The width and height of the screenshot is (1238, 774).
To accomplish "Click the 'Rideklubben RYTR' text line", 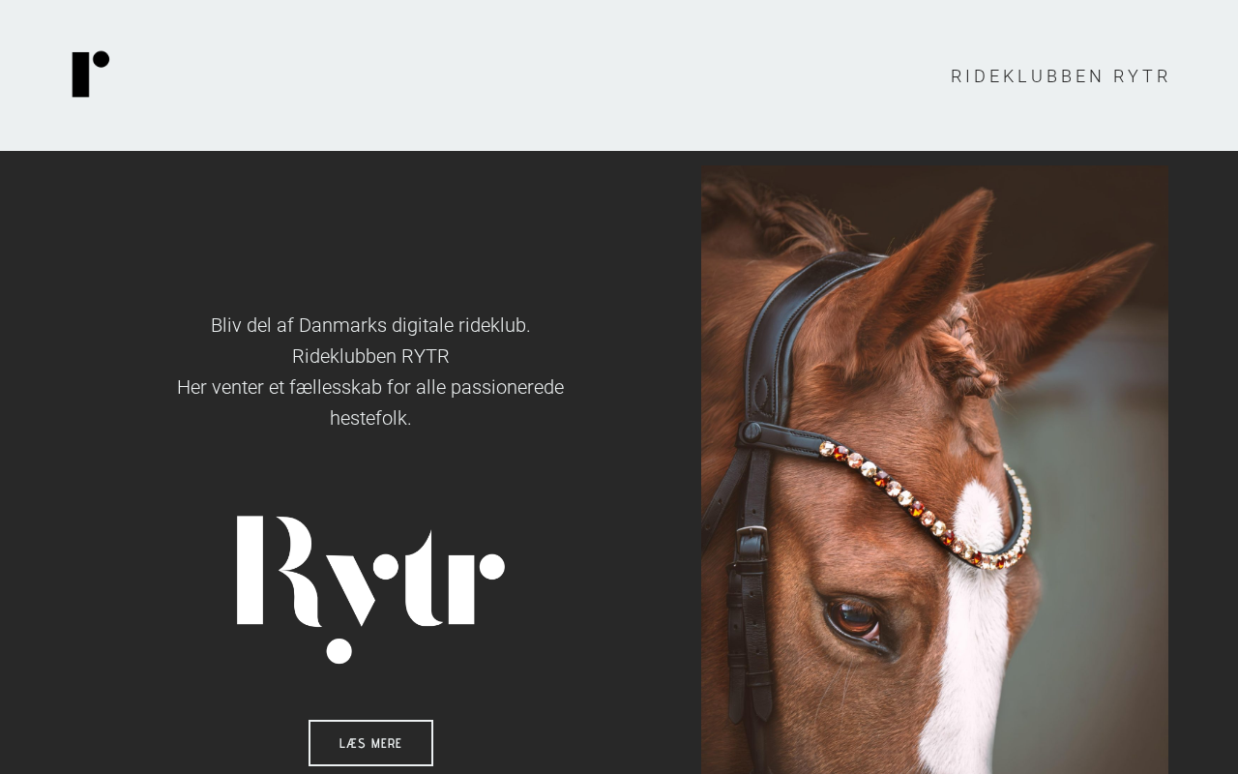I will [x=370, y=356].
